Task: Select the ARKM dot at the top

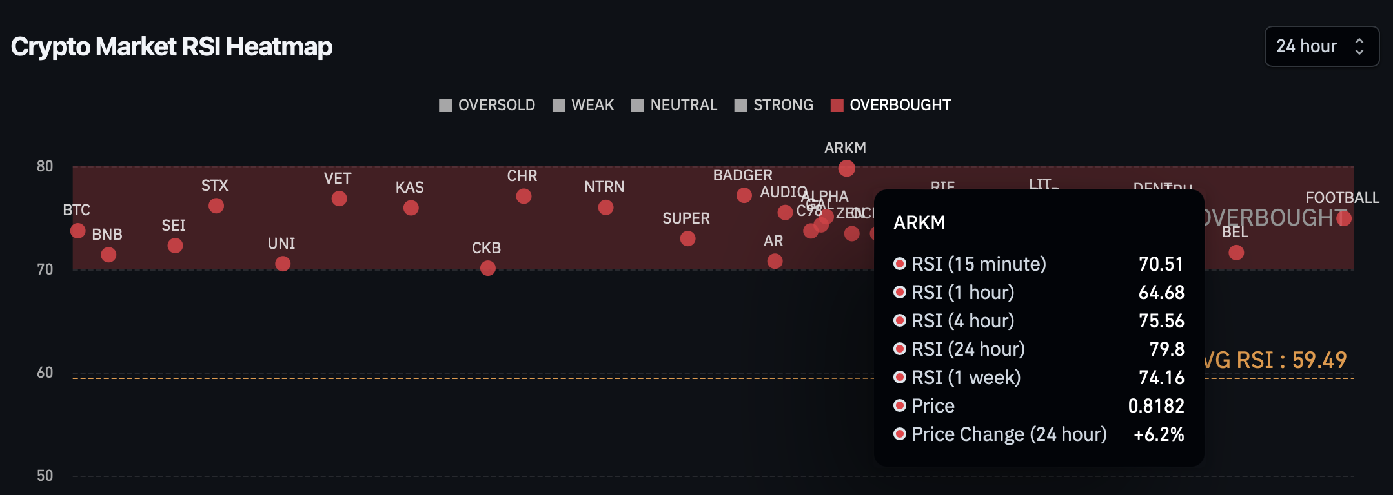Action: (x=847, y=169)
